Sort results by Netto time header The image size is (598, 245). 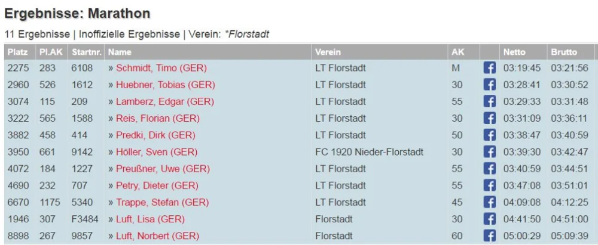point(514,52)
